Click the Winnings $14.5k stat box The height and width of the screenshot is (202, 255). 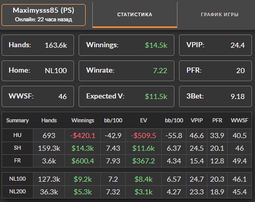pos(126,45)
